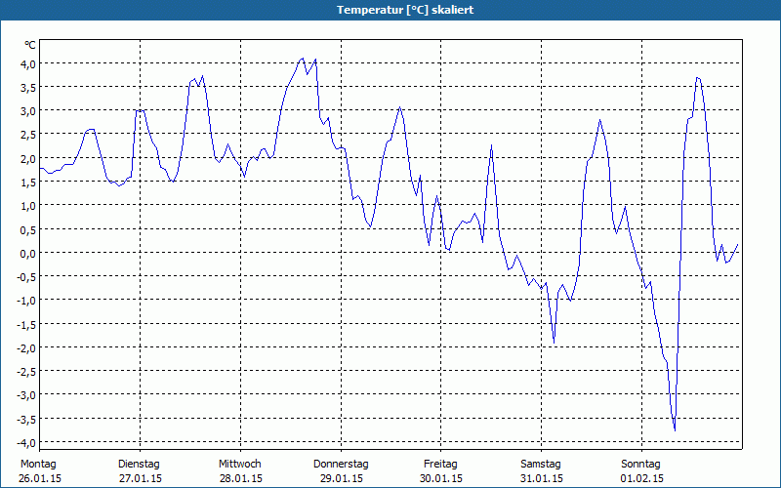Select the positive '1,0' y-axis label
The width and height of the screenshot is (781, 488).
tap(28, 206)
